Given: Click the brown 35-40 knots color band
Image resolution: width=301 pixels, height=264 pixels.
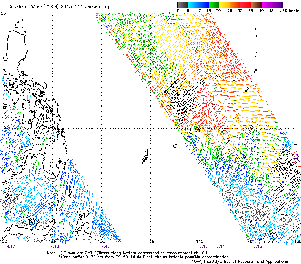Looking at the screenshot, I should tap(256, 5).
